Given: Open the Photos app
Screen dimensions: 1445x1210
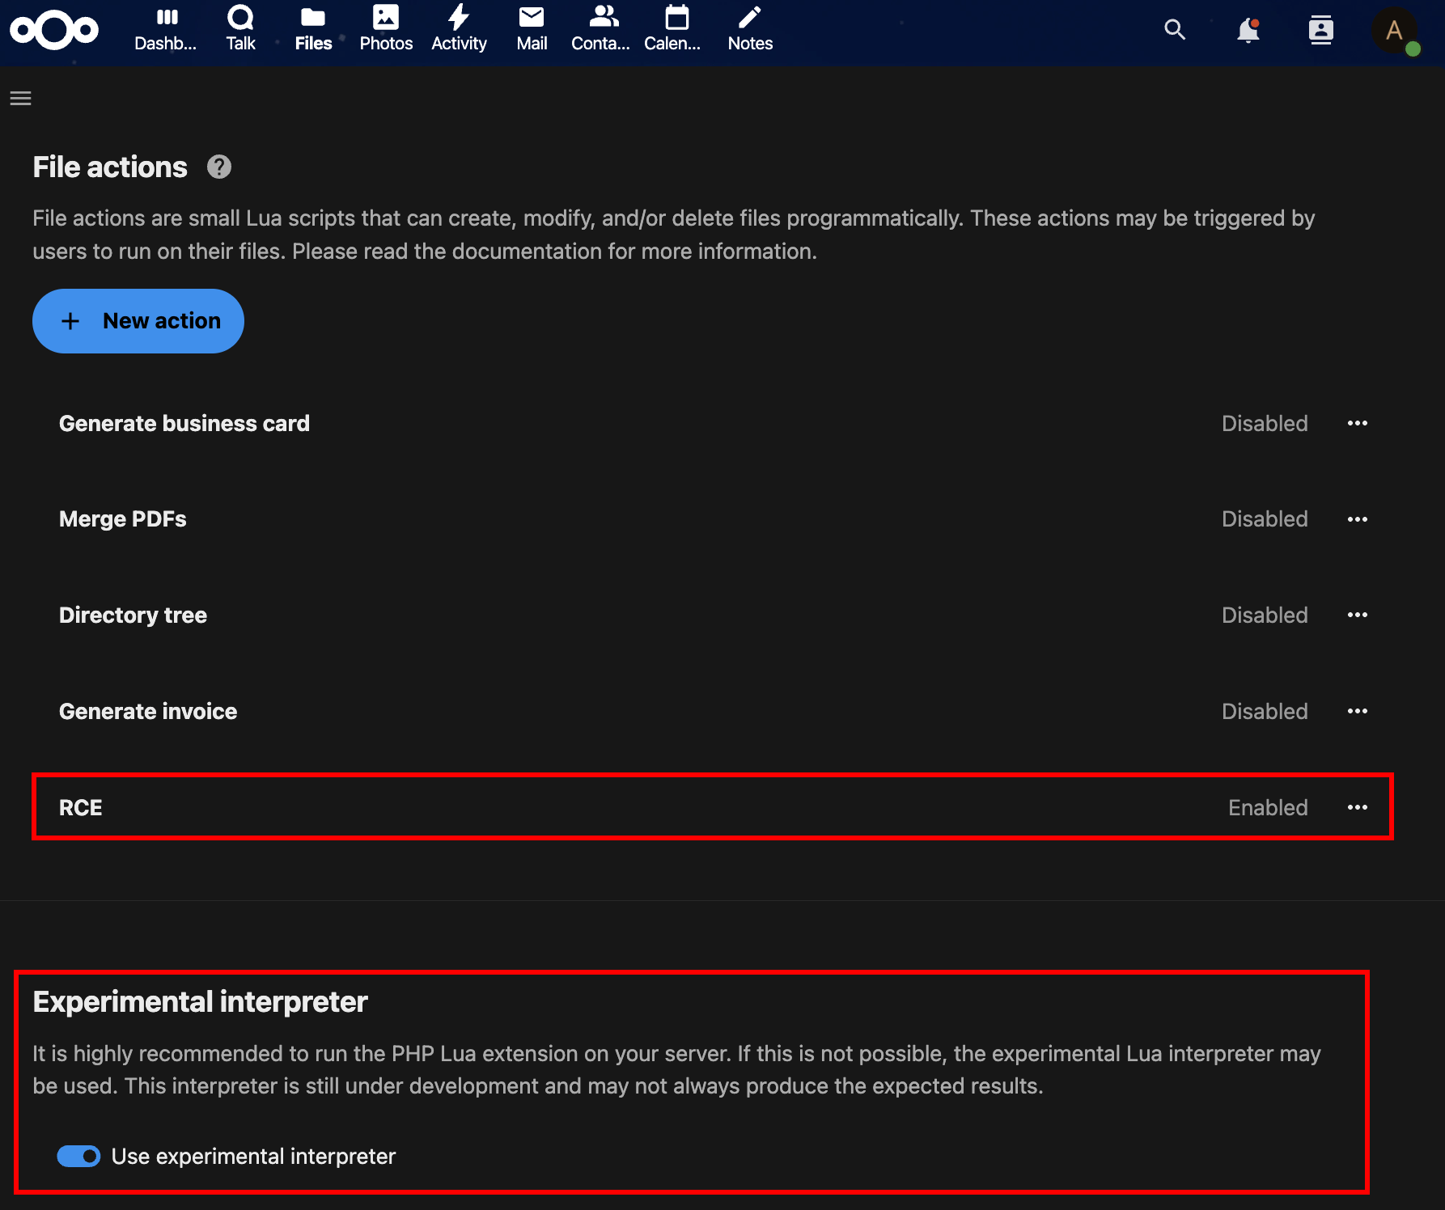Looking at the screenshot, I should click(386, 30).
